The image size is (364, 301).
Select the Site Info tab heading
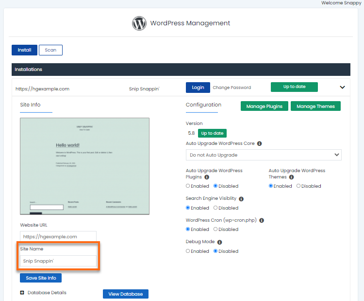pos(30,105)
